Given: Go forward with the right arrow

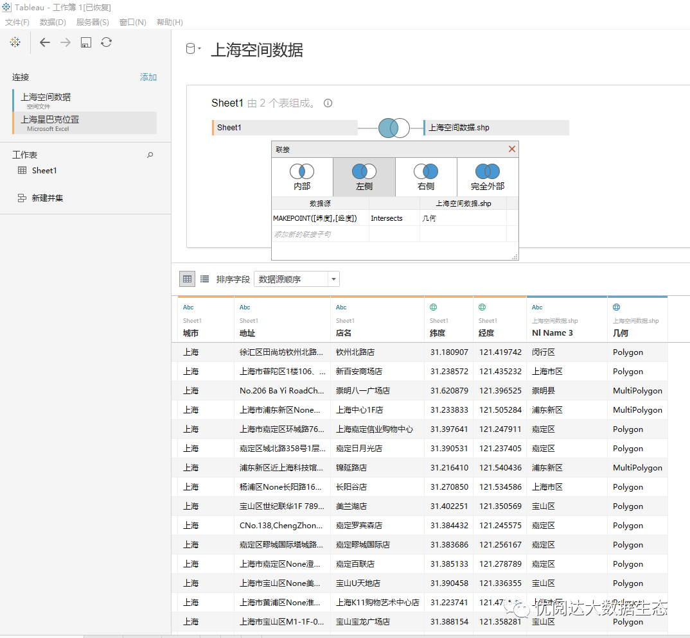Looking at the screenshot, I should [66, 42].
